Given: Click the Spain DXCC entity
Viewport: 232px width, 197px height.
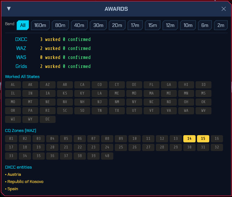Looking at the screenshot, I should 13,189.
